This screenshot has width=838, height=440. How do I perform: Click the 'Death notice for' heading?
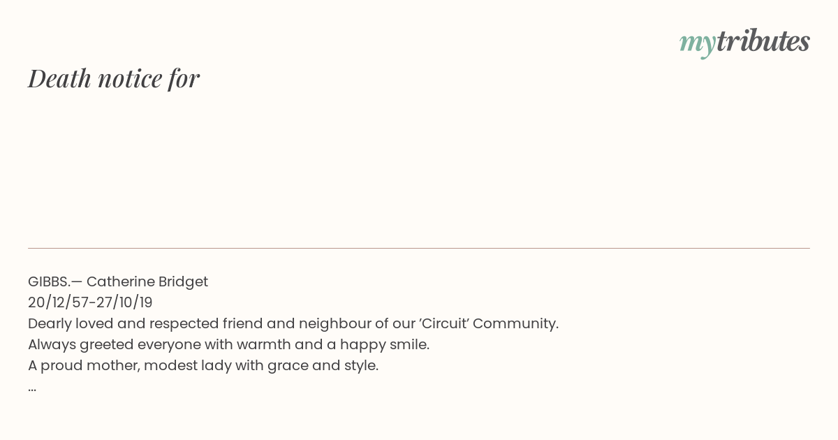click(x=114, y=78)
